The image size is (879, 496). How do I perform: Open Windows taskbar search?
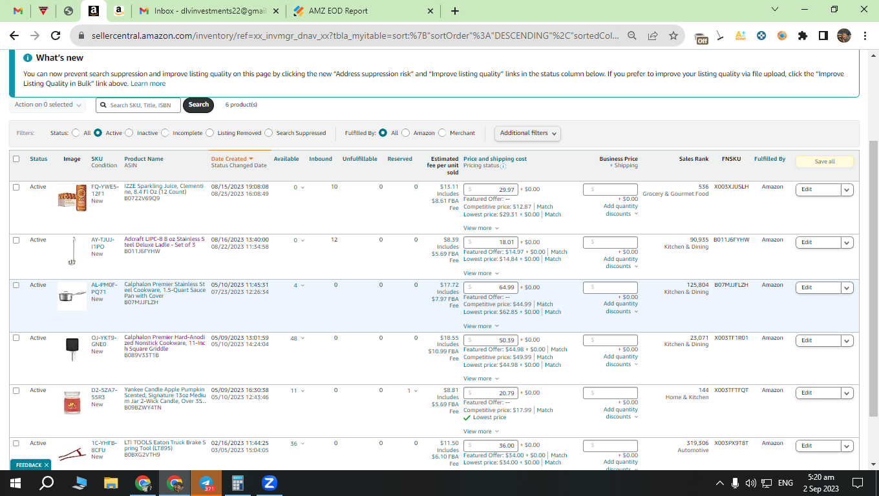tap(47, 483)
